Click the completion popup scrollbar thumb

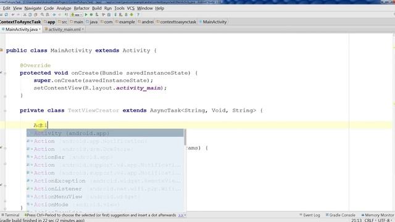[x=185, y=137]
